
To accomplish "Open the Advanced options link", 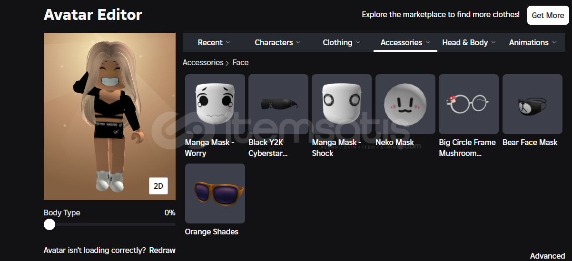I will (548, 256).
